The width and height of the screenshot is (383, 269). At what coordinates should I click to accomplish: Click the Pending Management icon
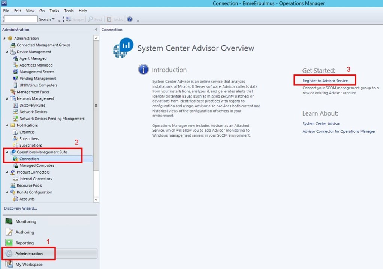15,79
